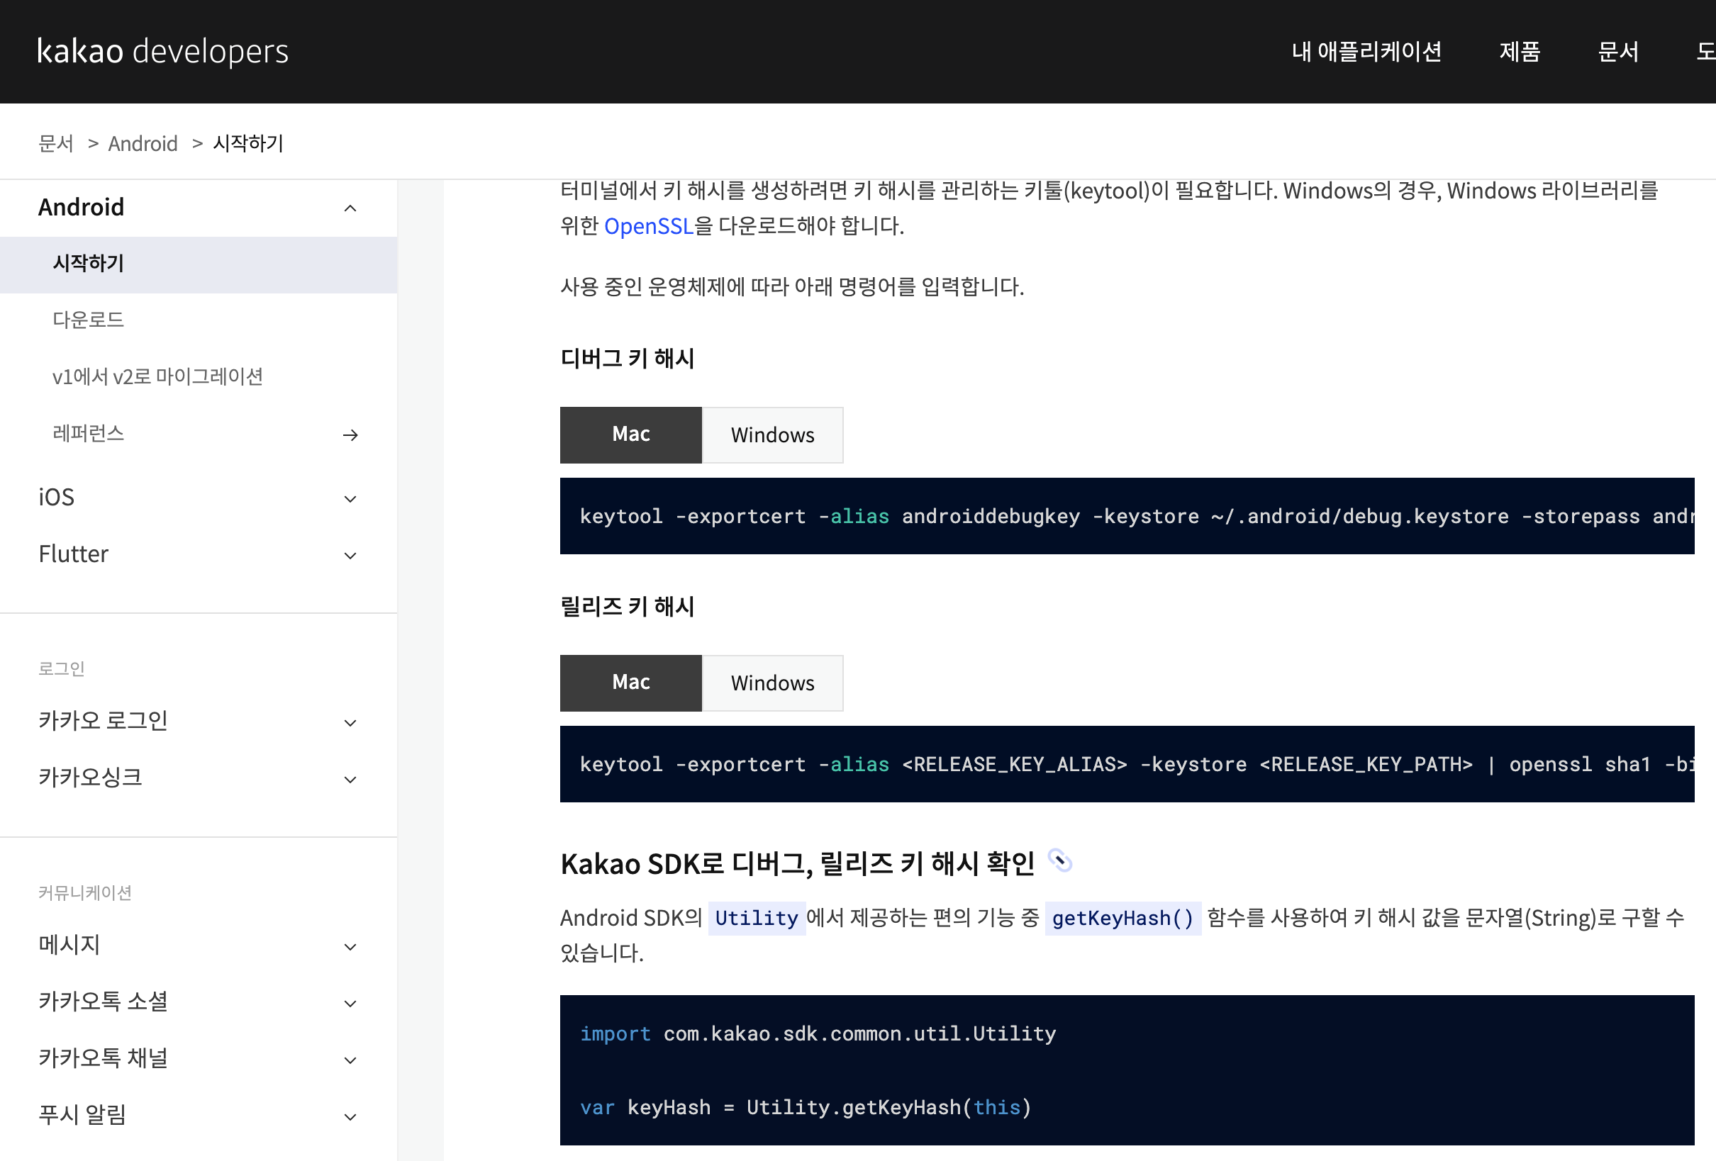Viewport: 1716px width, 1161px height.
Task: Expand the 카카오톡 소셜 section
Action: tap(350, 1004)
